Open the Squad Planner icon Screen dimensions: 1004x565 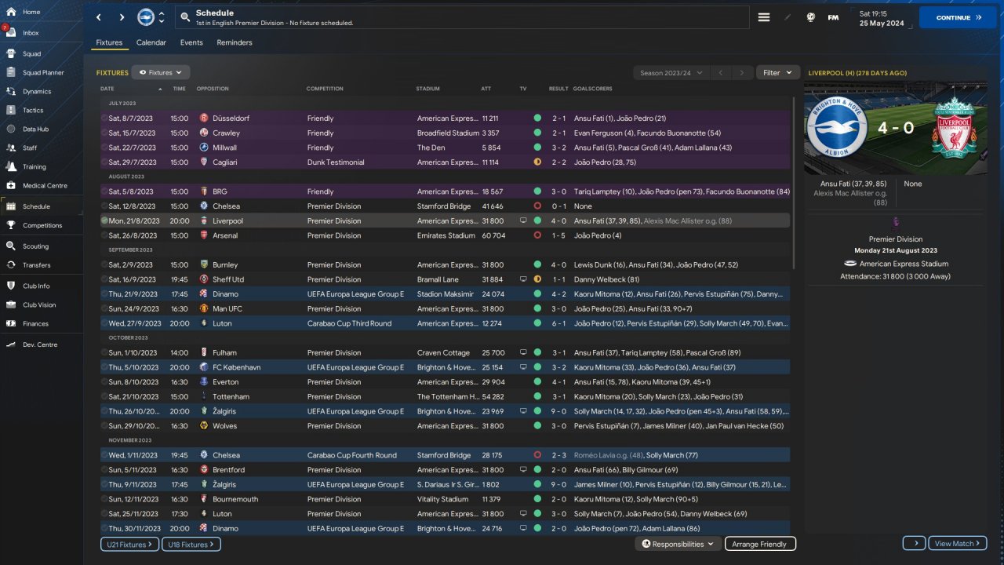11,73
